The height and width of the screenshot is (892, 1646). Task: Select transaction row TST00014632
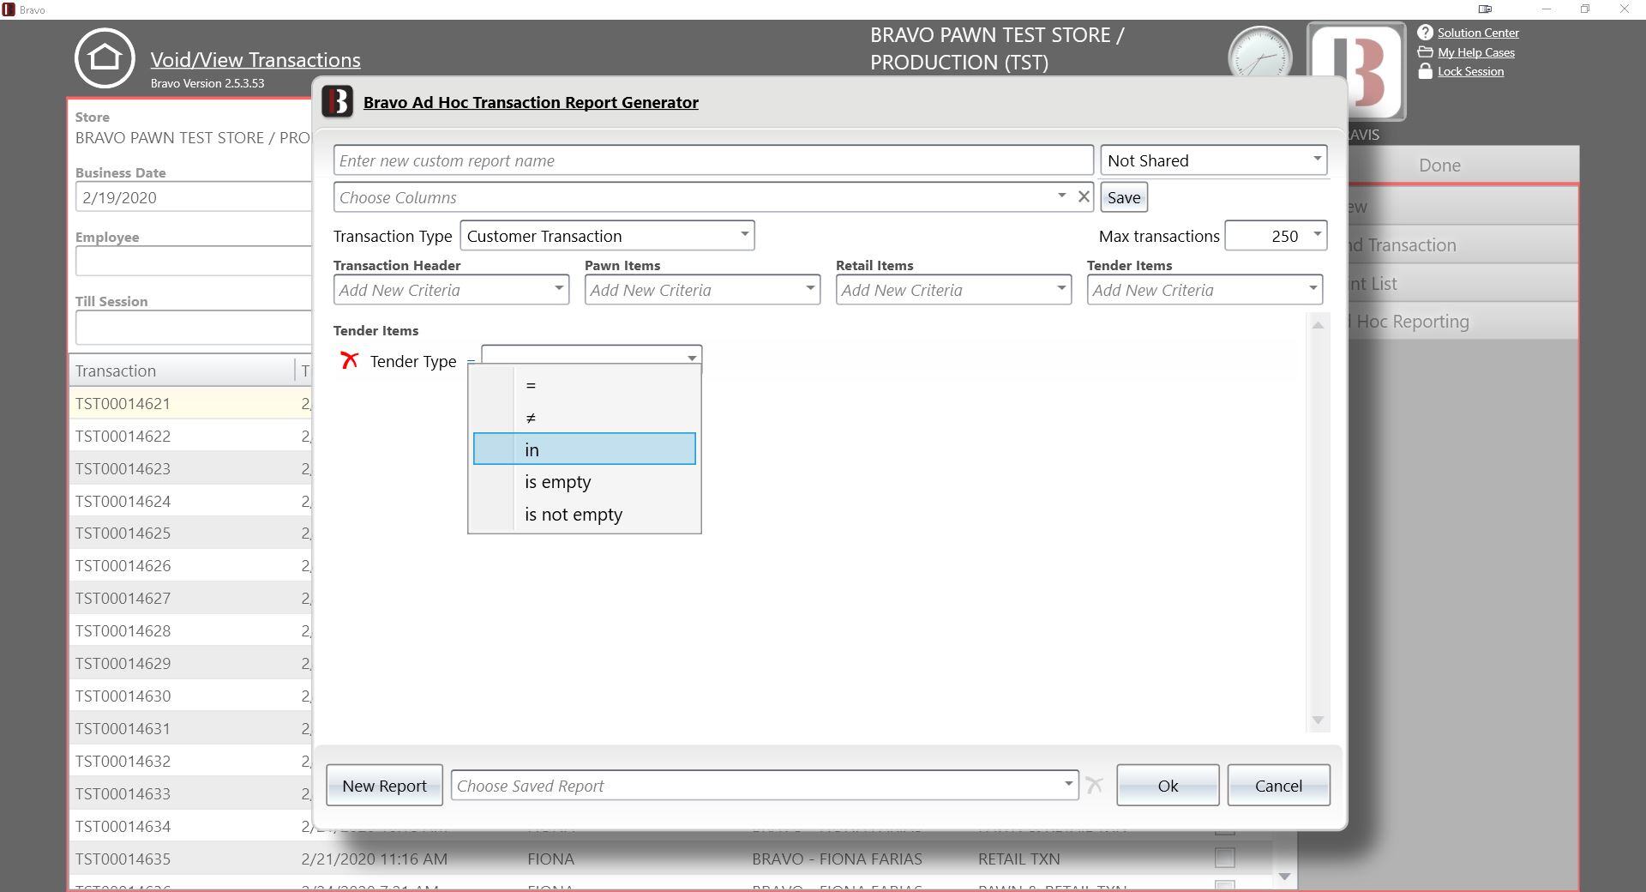pos(190,761)
